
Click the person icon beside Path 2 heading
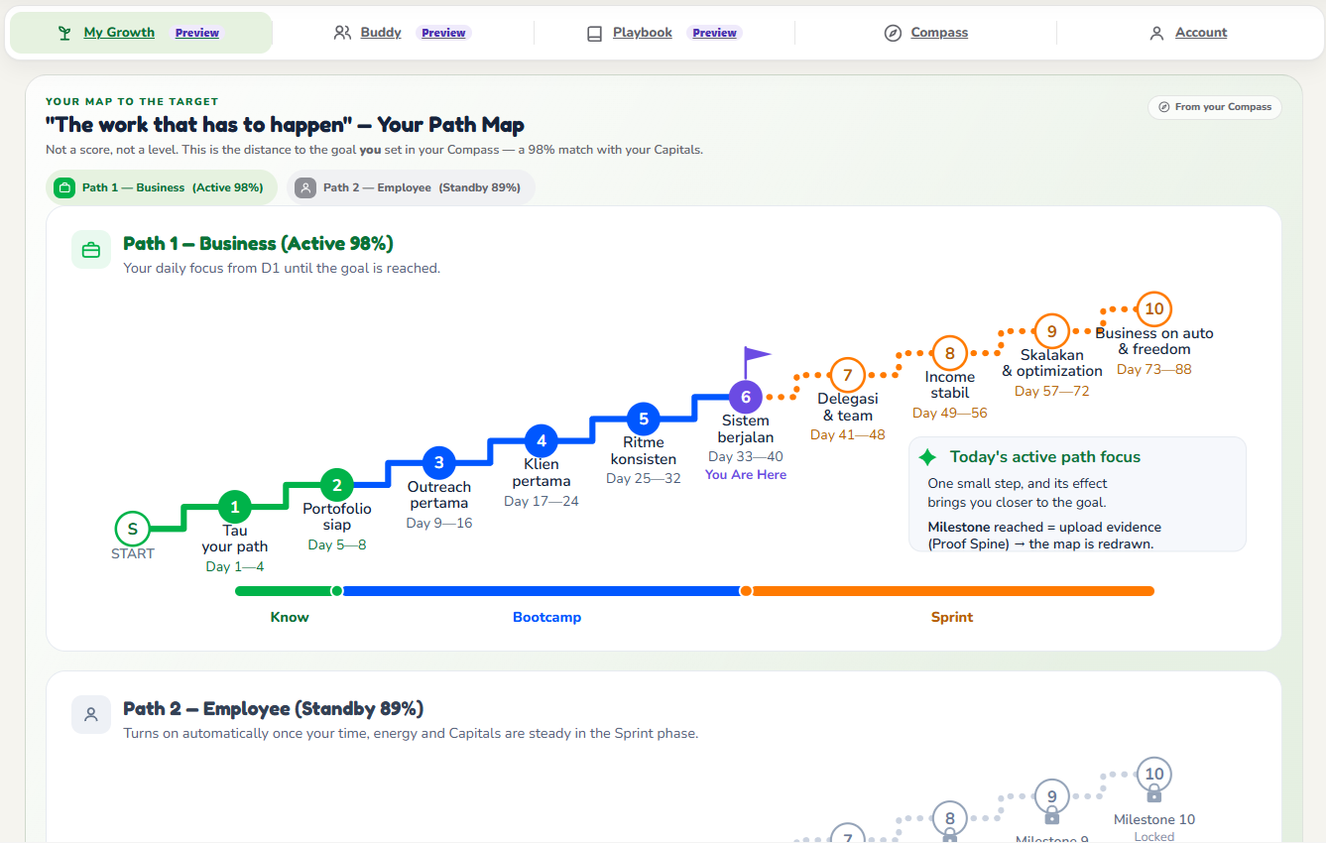tap(91, 714)
